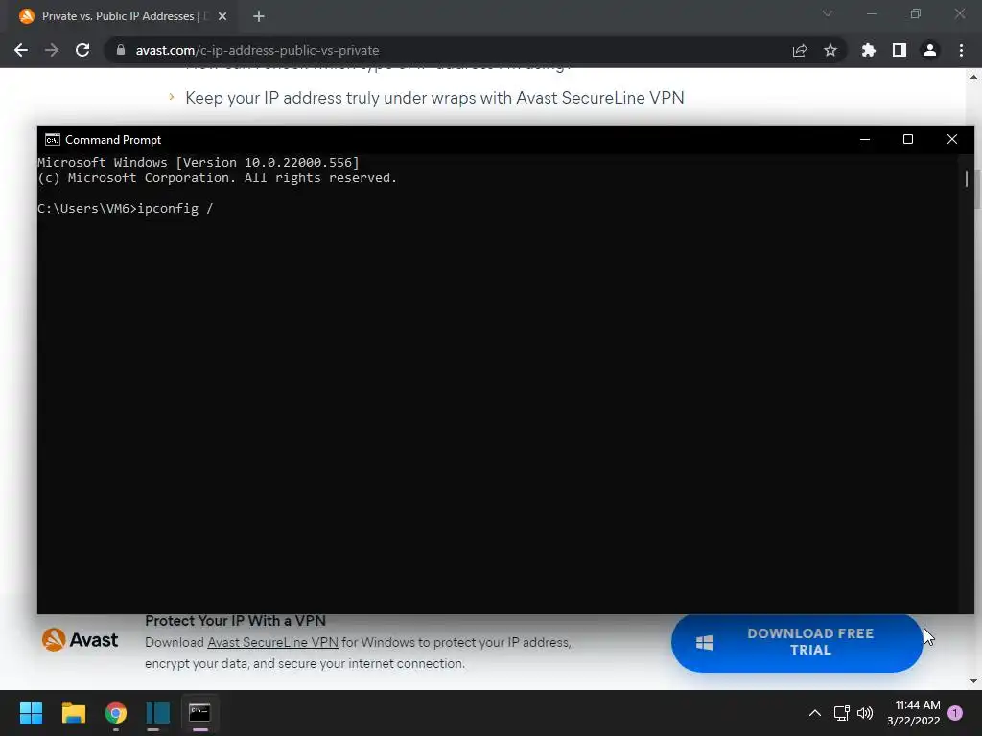Image resolution: width=982 pixels, height=736 pixels.
Task: Maximize the Command Prompt window
Action: (908, 140)
